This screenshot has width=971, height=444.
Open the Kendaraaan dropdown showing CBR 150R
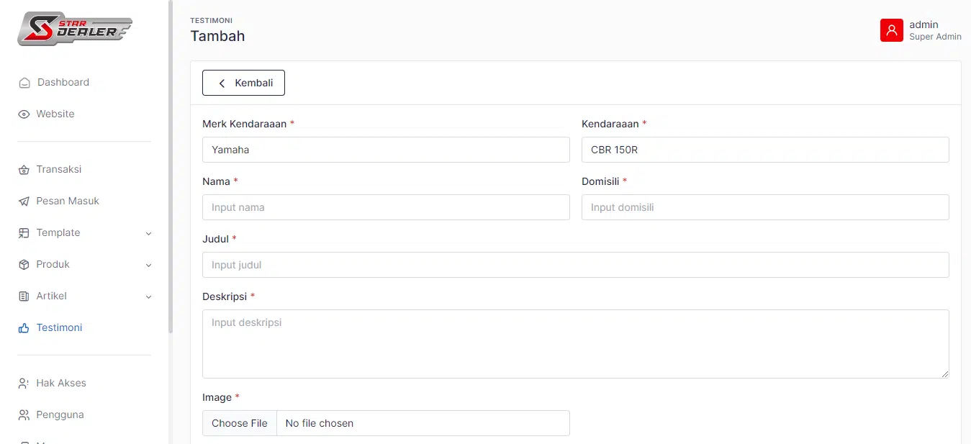[764, 150]
